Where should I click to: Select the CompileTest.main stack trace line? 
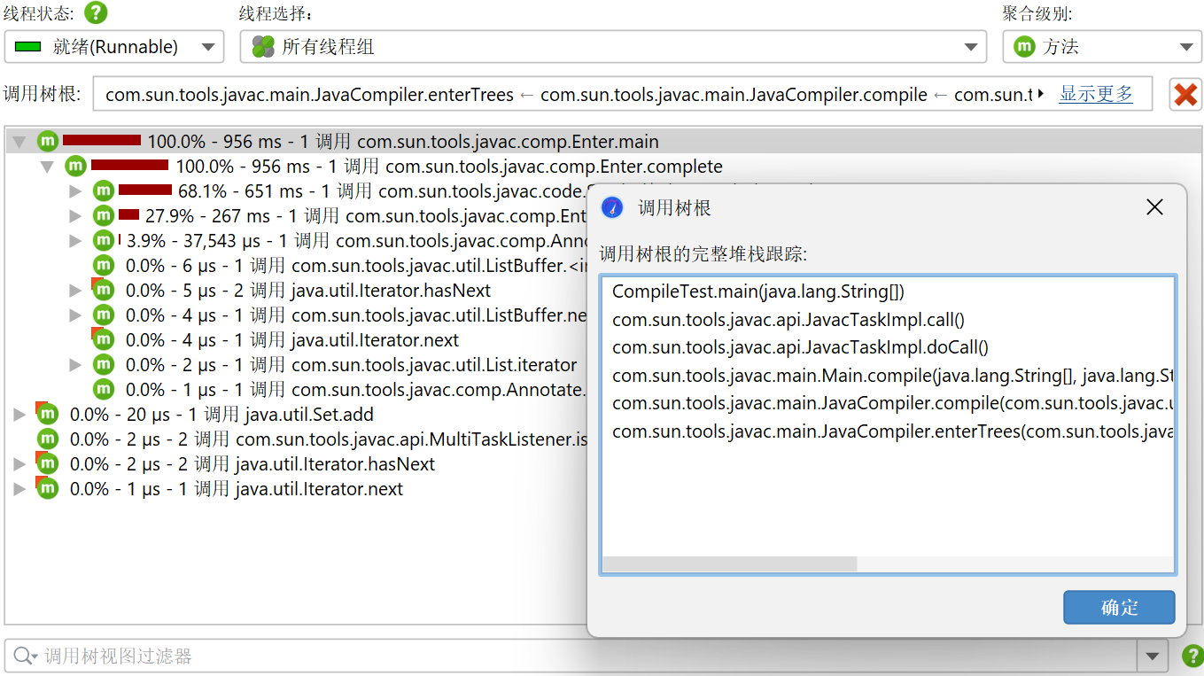pos(757,291)
